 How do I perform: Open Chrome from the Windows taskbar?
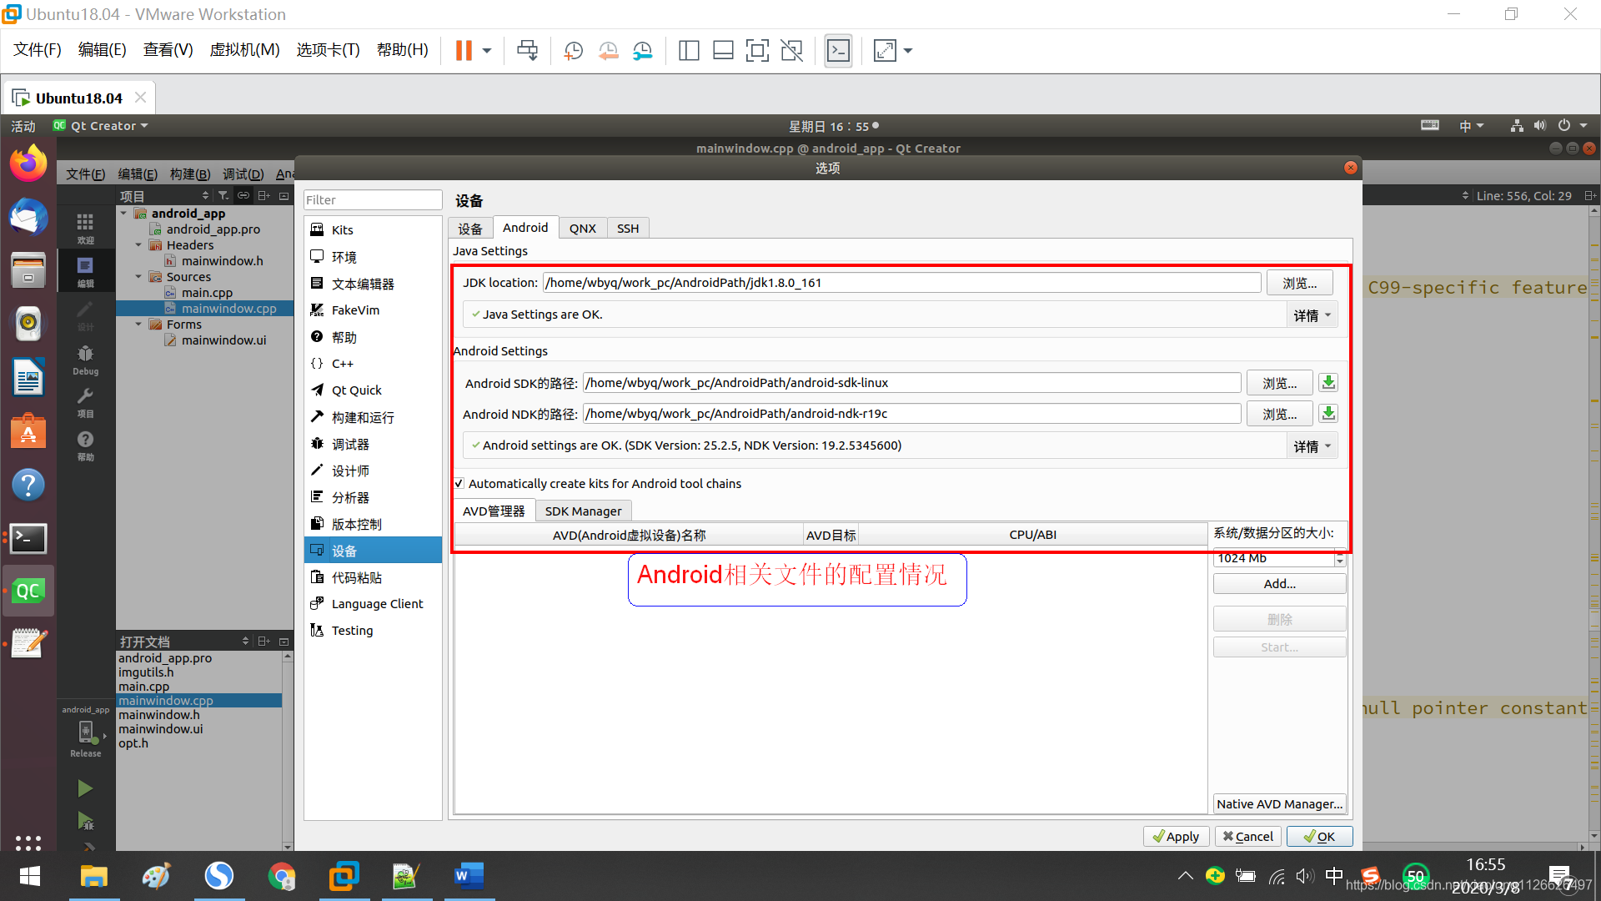coord(282,876)
